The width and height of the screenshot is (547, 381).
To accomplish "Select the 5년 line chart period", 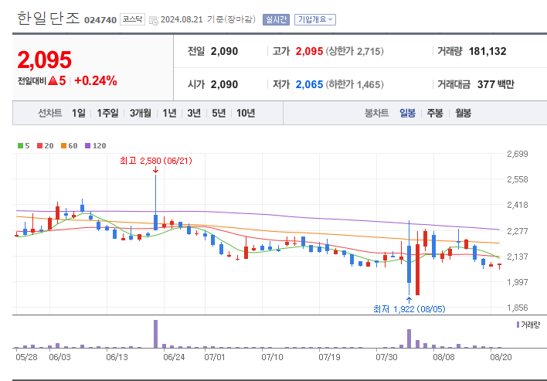I will point(219,113).
